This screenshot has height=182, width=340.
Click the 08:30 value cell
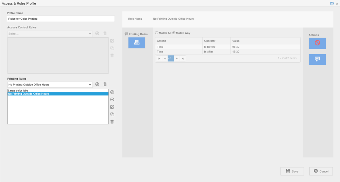pyautogui.click(x=265, y=47)
